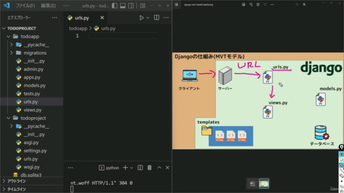The width and height of the screenshot is (344, 193).
Task: Customize layout icon in title bar
Action: click(142, 5)
